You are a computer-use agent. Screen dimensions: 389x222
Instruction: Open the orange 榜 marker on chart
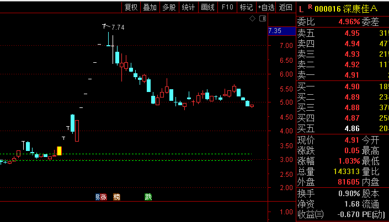pos(116,197)
